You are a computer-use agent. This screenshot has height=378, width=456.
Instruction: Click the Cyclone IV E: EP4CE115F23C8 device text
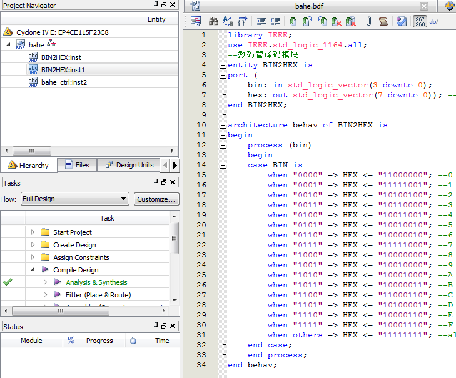(x=62, y=32)
